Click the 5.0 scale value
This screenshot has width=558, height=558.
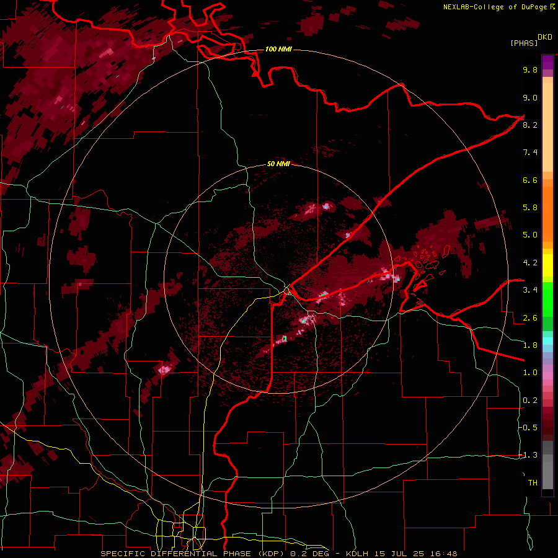(x=530, y=235)
